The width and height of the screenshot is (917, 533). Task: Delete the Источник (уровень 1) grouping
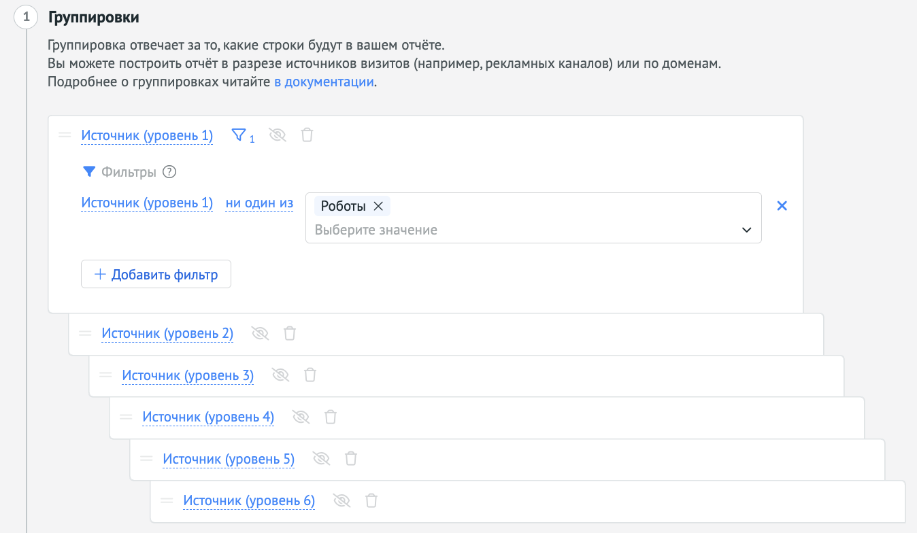[307, 135]
